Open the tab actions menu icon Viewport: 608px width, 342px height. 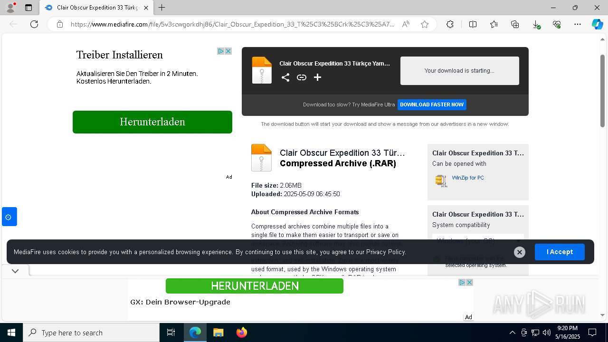[28, 8]
